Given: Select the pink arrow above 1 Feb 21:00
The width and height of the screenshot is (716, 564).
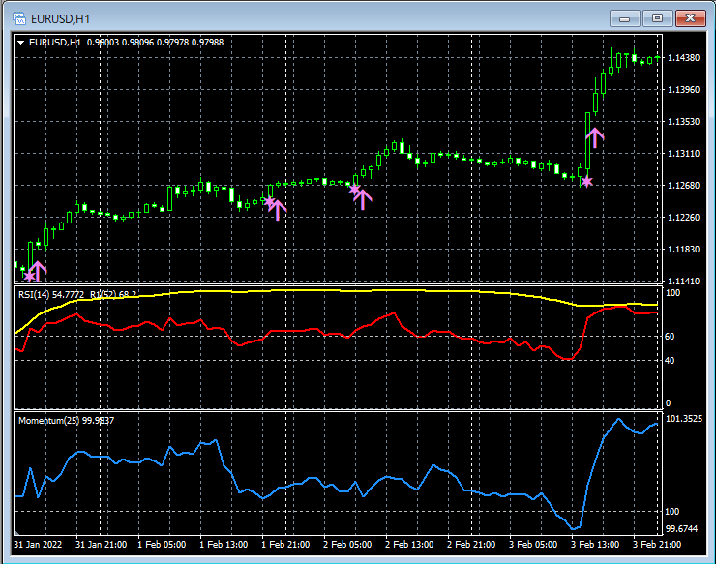Looking at the screenshot, I should 279,209.
